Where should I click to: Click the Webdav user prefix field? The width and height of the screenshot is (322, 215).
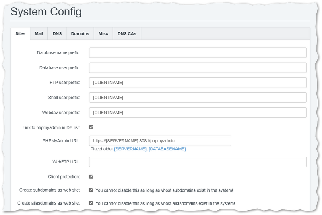[198, 113]
